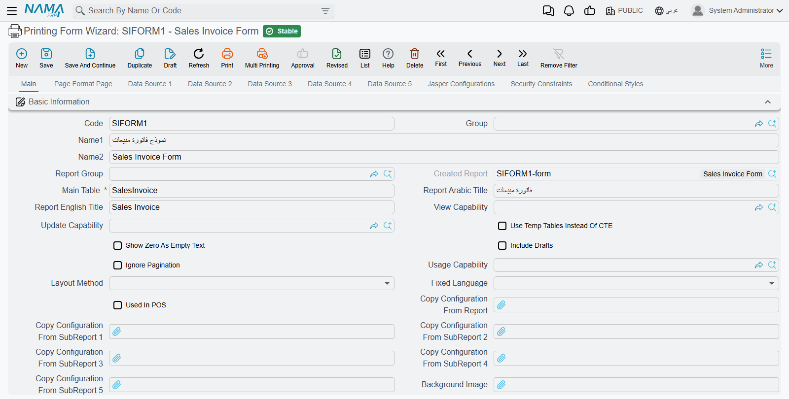This screenshot has height=399, width=789.
Task: Open the Fixed Language dropdown
Action: click(636, 283)
